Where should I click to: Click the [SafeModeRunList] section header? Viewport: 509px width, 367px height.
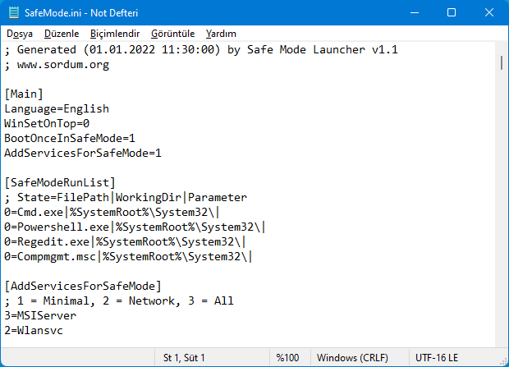tap(60, 182)
